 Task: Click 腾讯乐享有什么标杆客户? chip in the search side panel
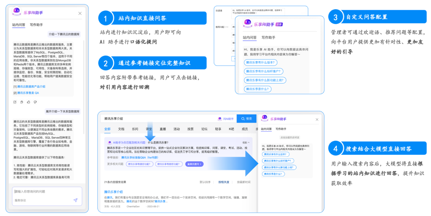click(278, 161)
